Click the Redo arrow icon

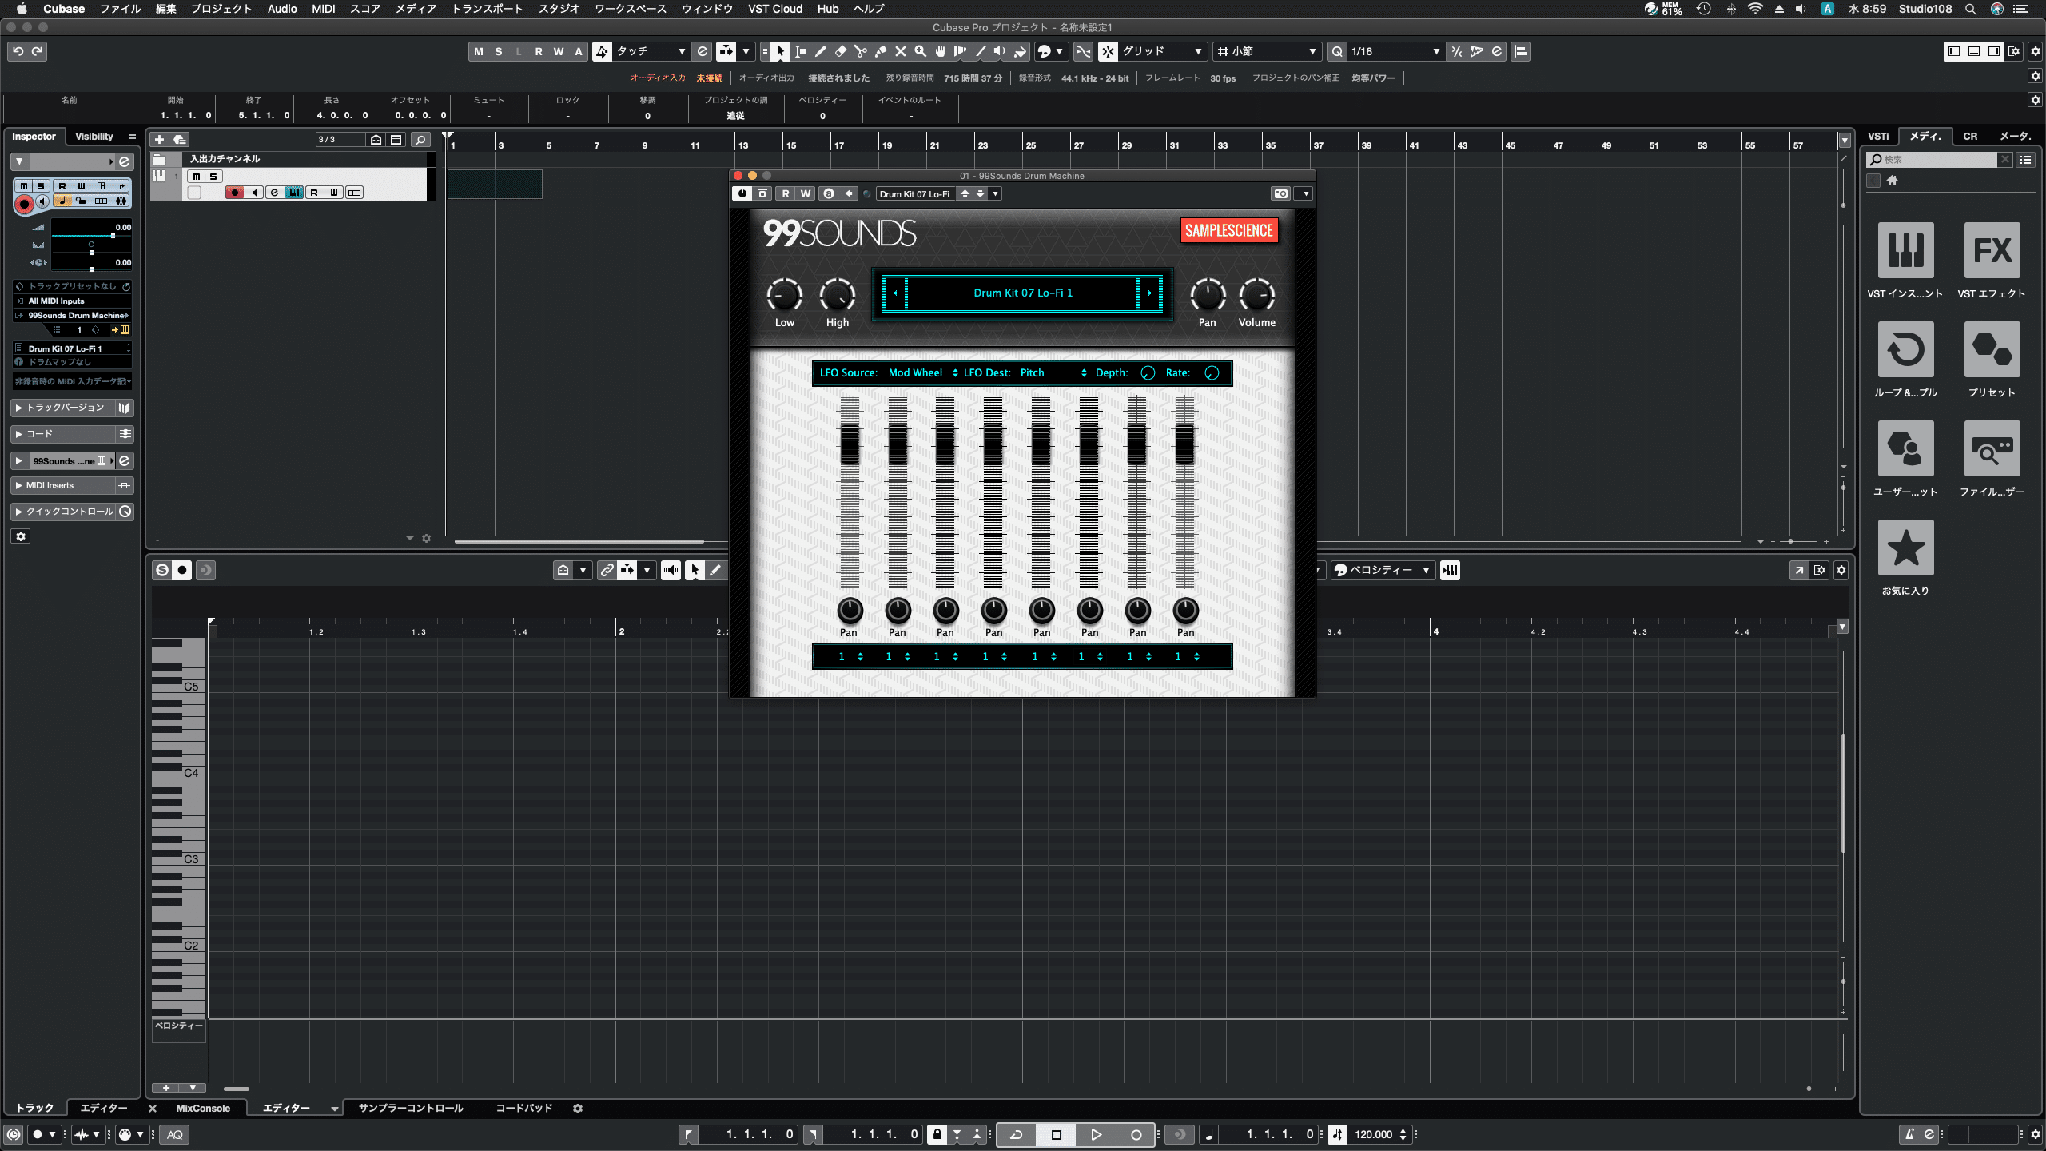37,51
